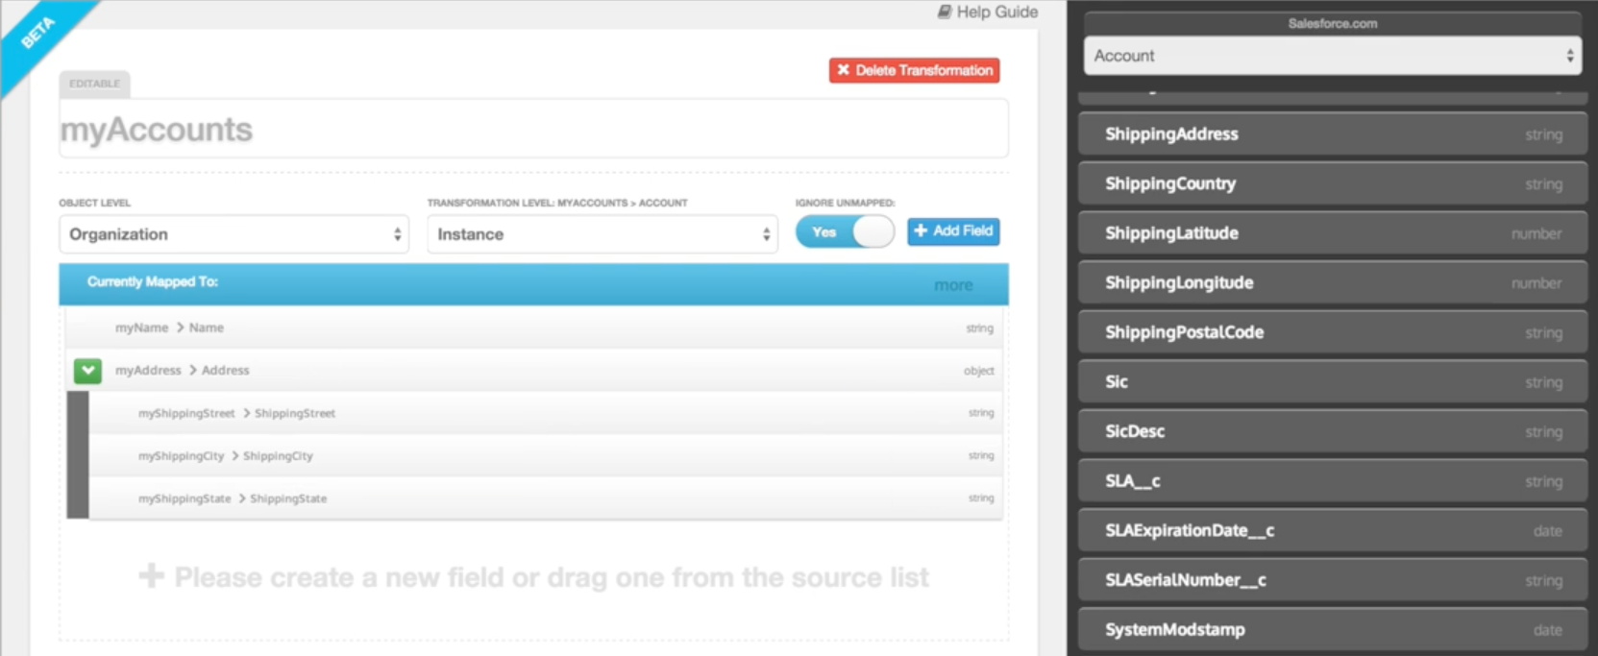This screenshot has height=656, width=1598.
Task: Select the SLASerialNumber__c source field
Action: [1332, 580]
